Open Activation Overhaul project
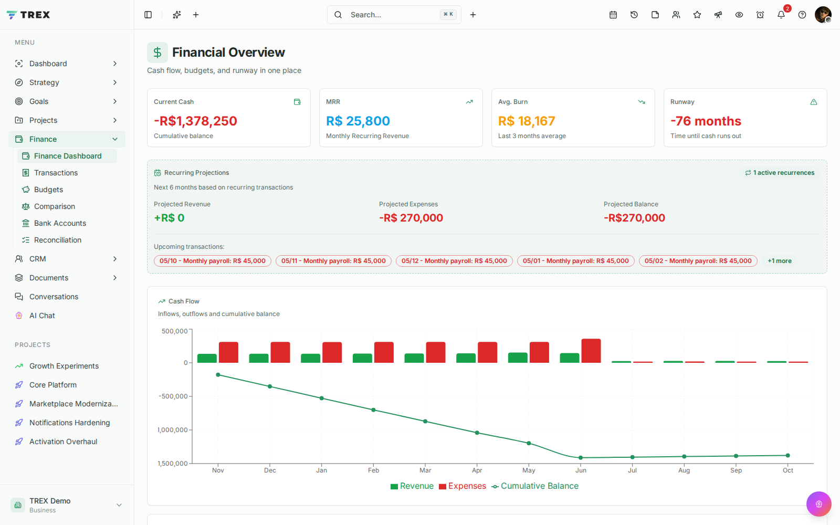 67,442
